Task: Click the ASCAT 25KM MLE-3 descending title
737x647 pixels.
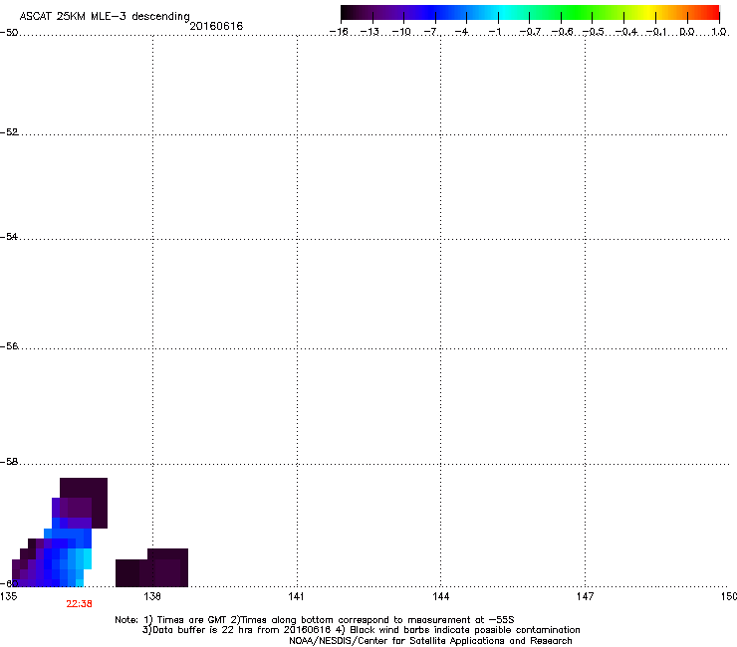Action: click(105, 16)
